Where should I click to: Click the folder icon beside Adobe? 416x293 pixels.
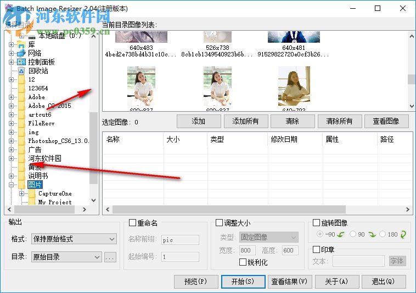tap(21, 97)
